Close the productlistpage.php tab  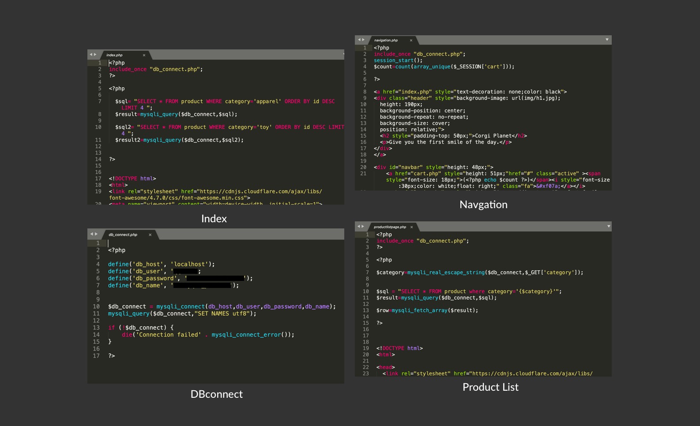click(x=411, y=227)
